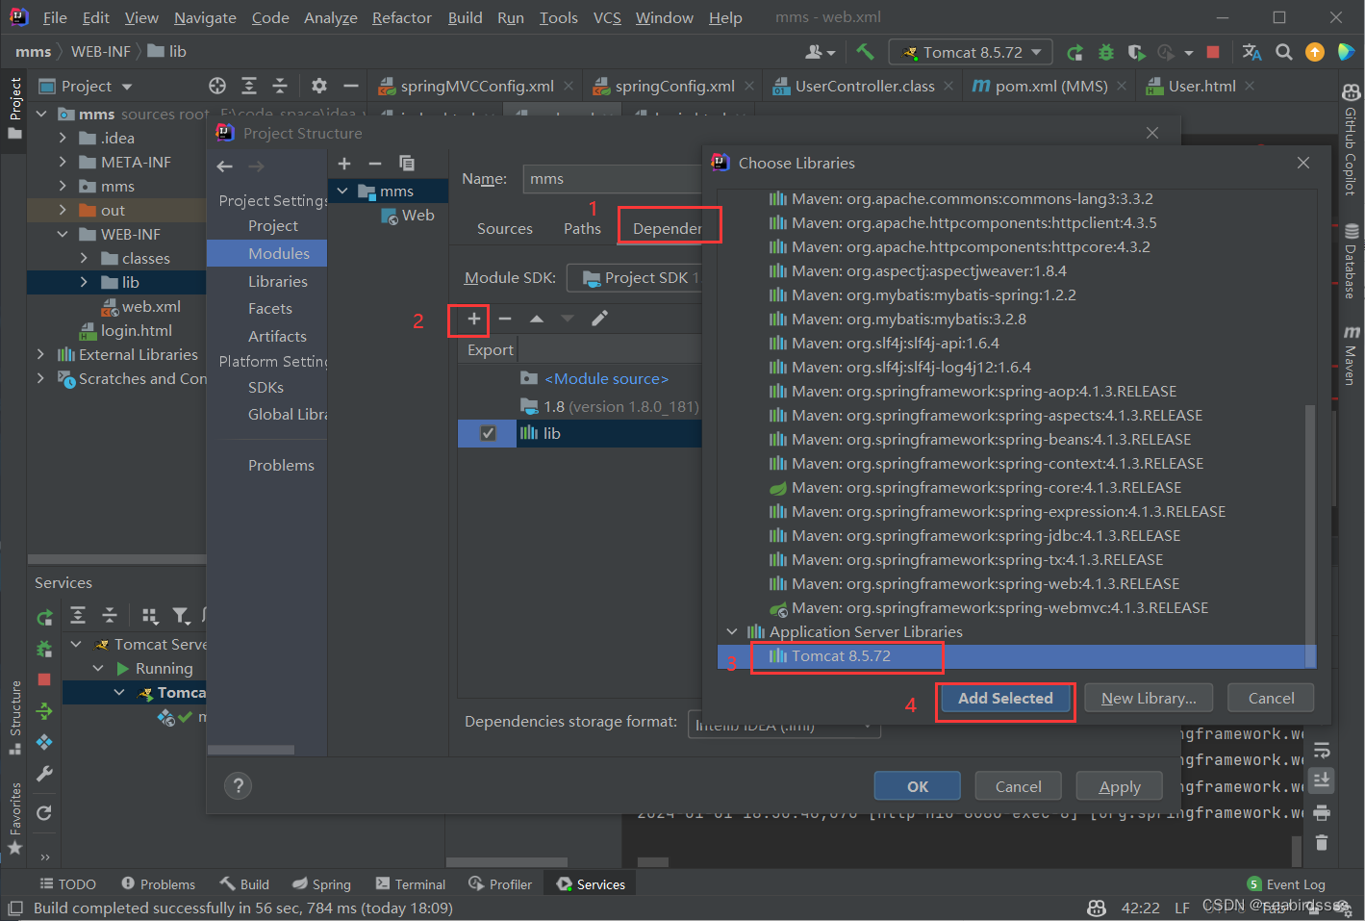Viewport: 1365px width, 921px height.
Task: Click the Rerun Tomcat icon in toolbar
Action: 1075,52
